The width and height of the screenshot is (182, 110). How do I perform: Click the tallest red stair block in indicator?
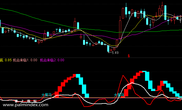(x=141, y=72)
